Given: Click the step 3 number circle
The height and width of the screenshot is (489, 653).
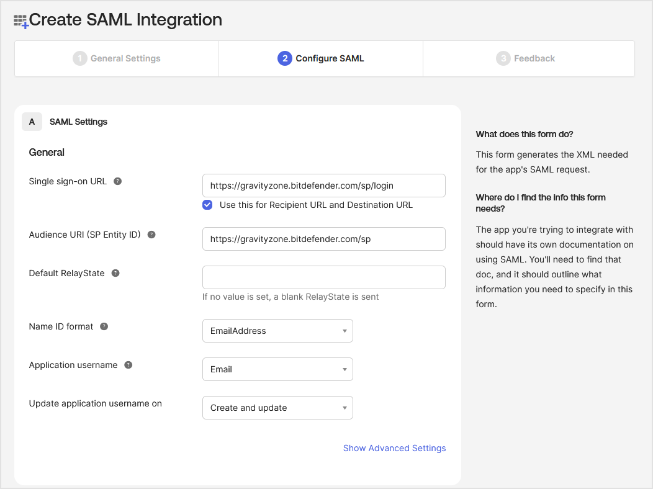Looking at the screenshot, I should click(x=503, y=58).
